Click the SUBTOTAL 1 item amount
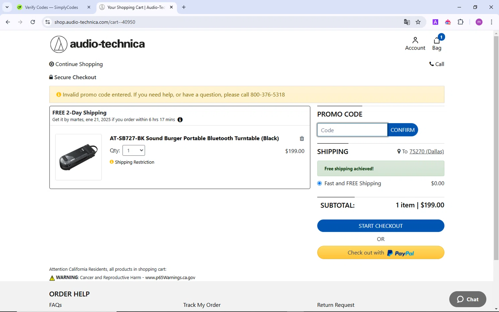 click(420, 205)
